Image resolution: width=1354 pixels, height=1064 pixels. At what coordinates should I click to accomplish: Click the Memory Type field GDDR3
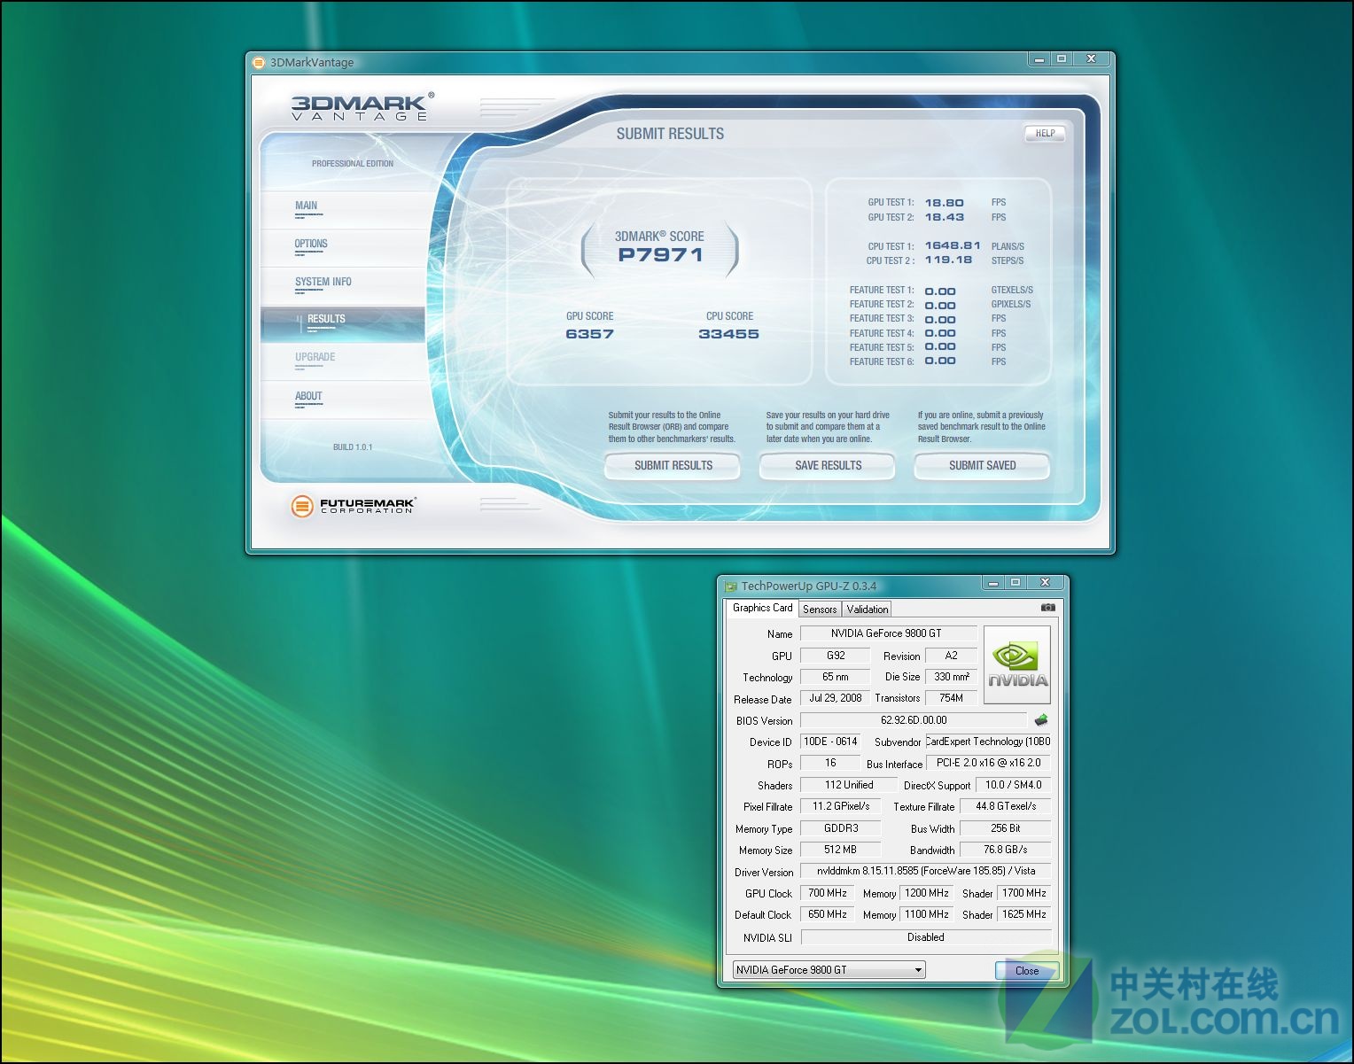click(840, 828)
